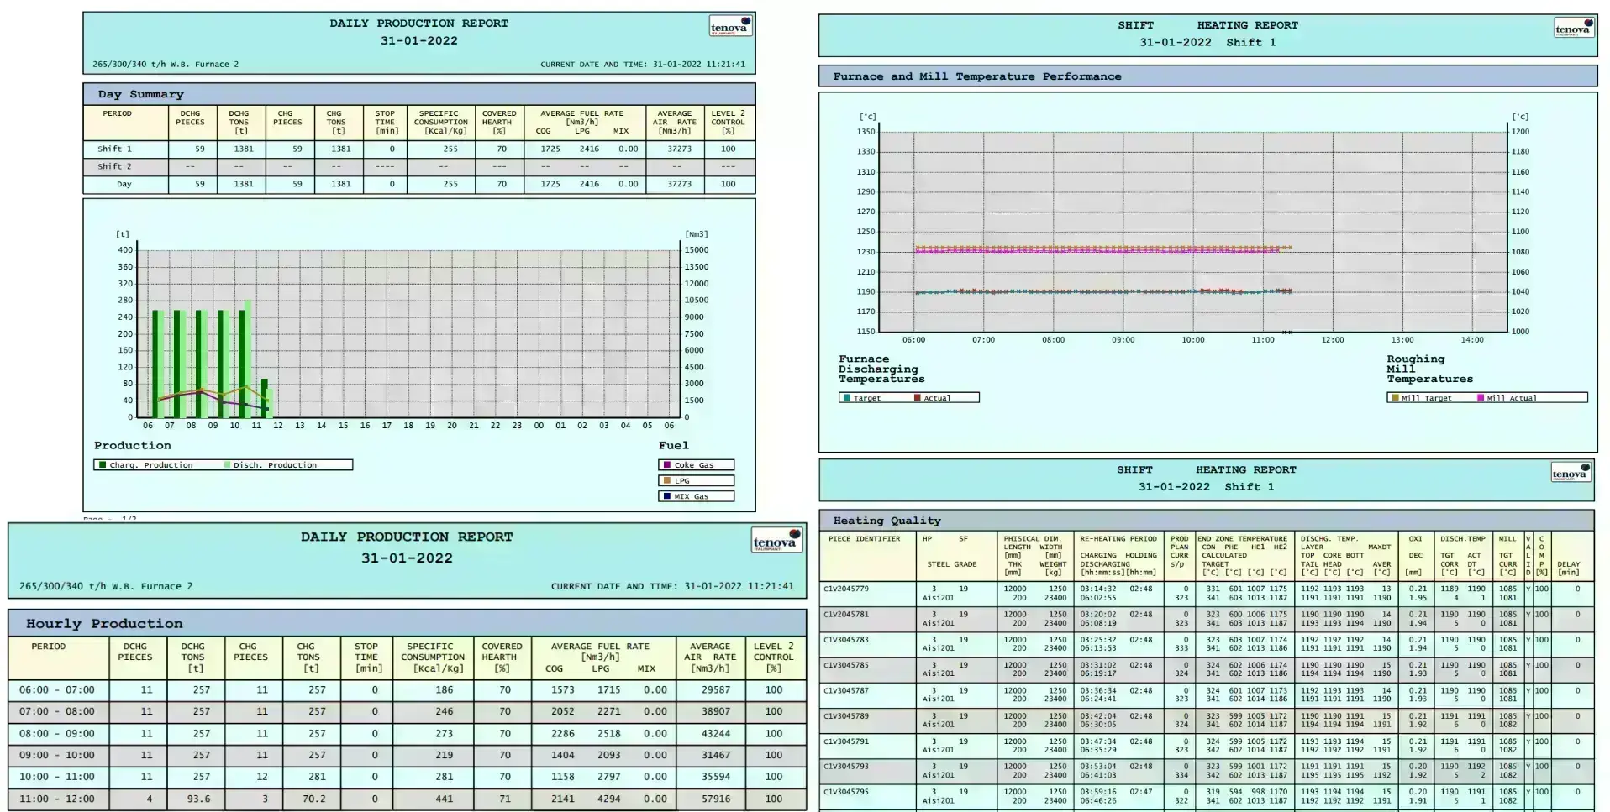Click the Disch. Production legend marker

click(x=227, y=464)
